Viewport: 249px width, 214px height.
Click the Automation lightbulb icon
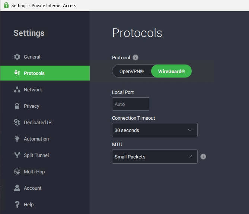coord(17,139)
